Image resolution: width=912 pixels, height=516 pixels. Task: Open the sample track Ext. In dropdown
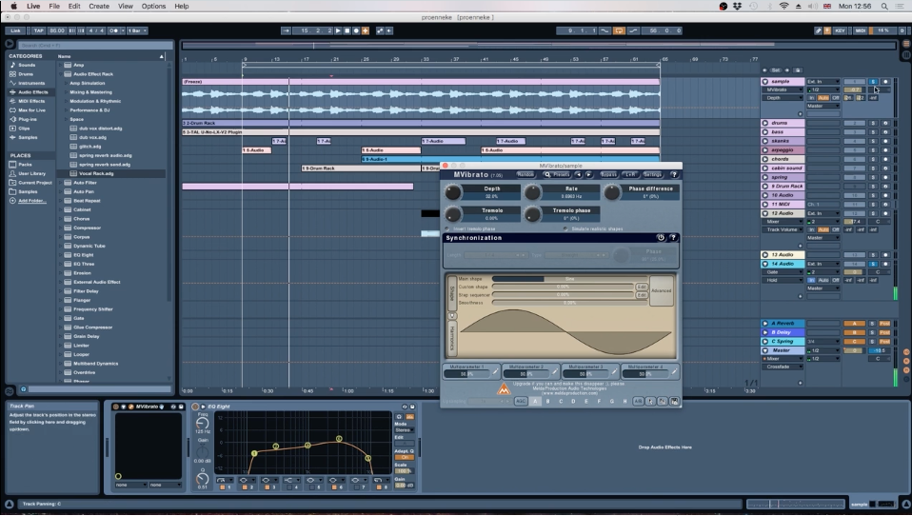point(823,82)
